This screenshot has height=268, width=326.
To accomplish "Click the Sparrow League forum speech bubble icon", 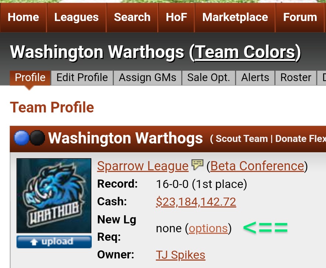I will point(197,165).
